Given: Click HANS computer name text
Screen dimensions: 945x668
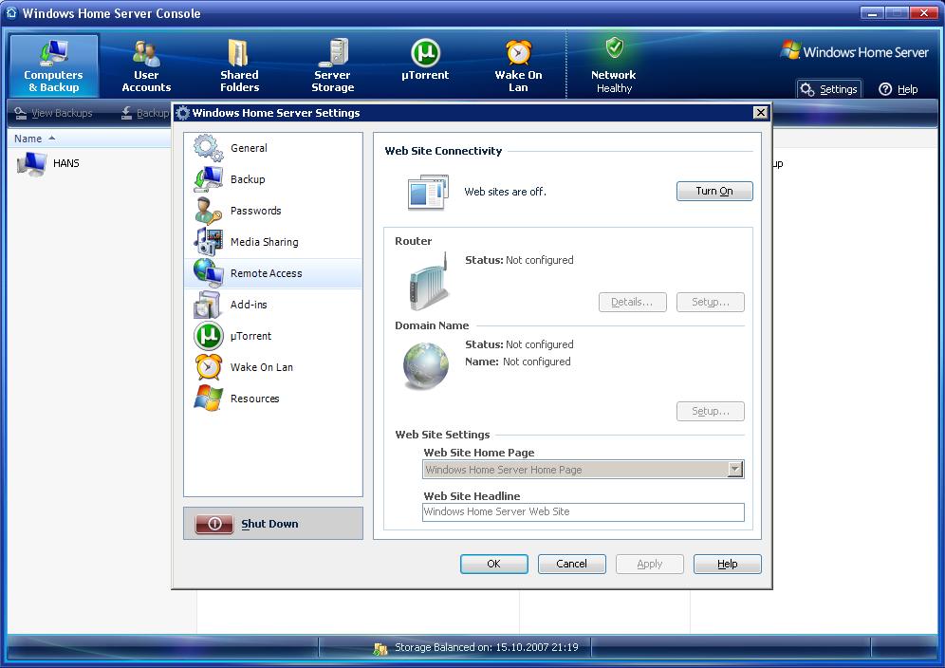Looking at the screenshot, I should 65,163.
